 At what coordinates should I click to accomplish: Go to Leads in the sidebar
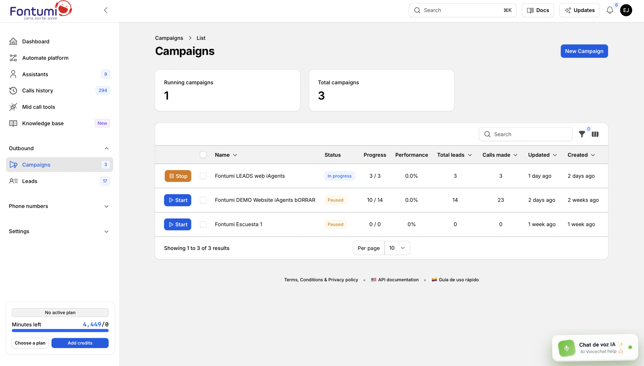[30, 181]
